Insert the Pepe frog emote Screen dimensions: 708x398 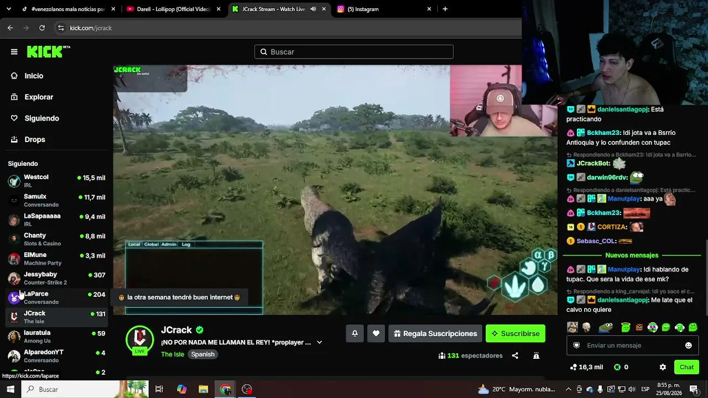click(606, 327)
